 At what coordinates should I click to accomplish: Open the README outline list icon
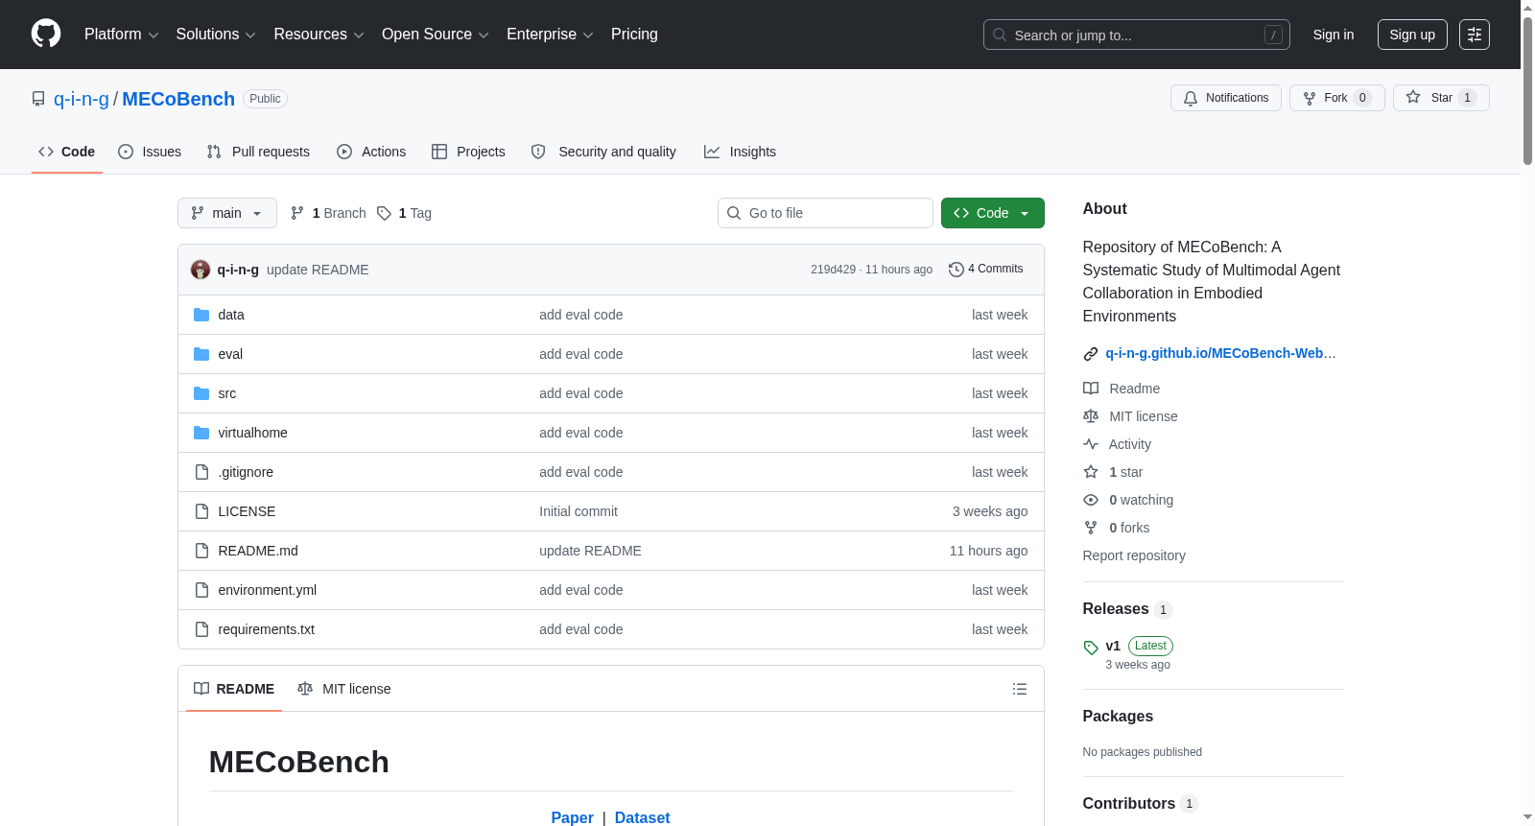pyautogui.click(x=1020, y=689)
